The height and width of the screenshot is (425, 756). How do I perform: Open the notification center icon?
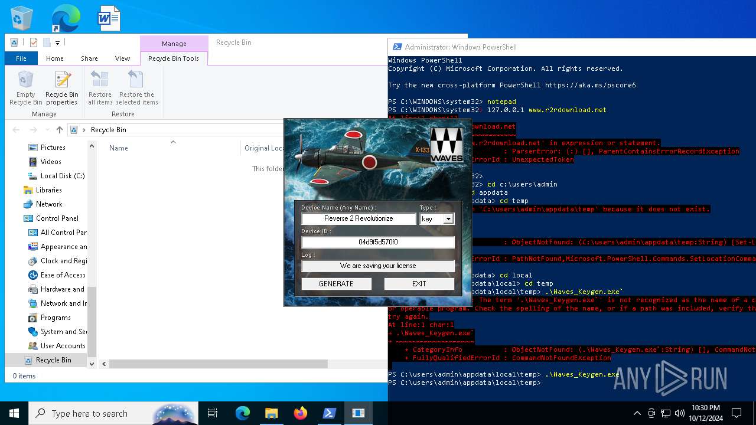click(x=737, y=413)
